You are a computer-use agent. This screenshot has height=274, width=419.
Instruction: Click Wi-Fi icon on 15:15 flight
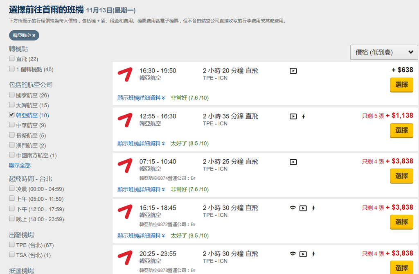tap(293, 208)
